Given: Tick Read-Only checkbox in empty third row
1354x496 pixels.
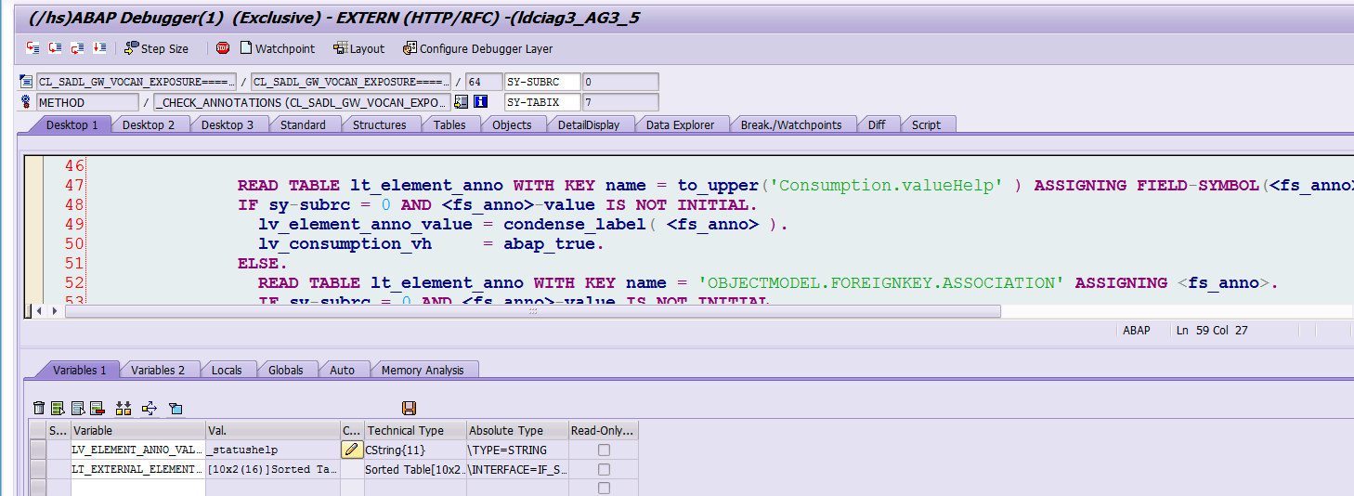Looking at the screenshot, I should (604, 488).
